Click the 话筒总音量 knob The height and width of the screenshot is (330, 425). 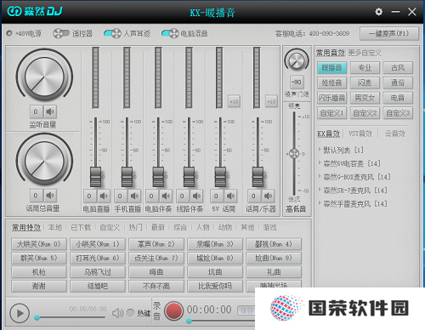point(44,162)
